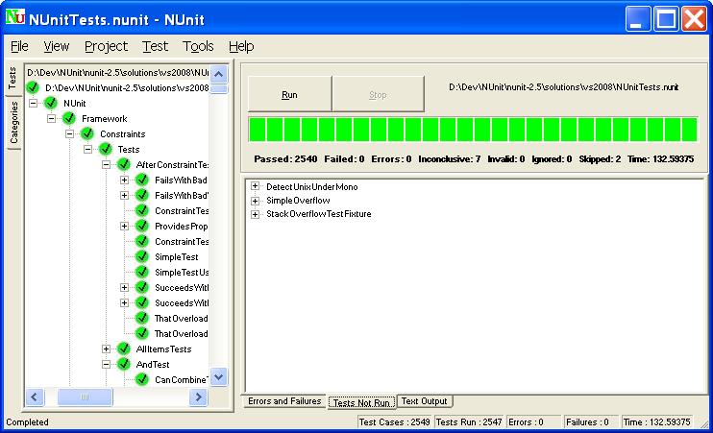The height and width of the screenshot is (433, 713).
Task: Click the check icon of the root project path
Action: click(x=33, y=87)
